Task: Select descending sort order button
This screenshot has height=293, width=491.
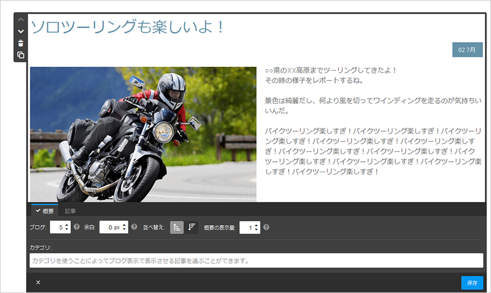Action: pos(191,227)
